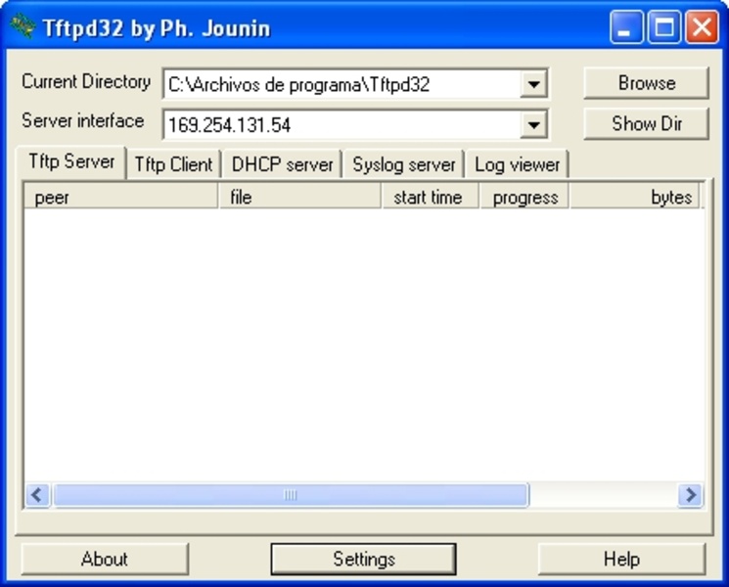Screen dimensions: 729x587
Task: Close the Tftpd32 window
Action: (x=702, y=27)
